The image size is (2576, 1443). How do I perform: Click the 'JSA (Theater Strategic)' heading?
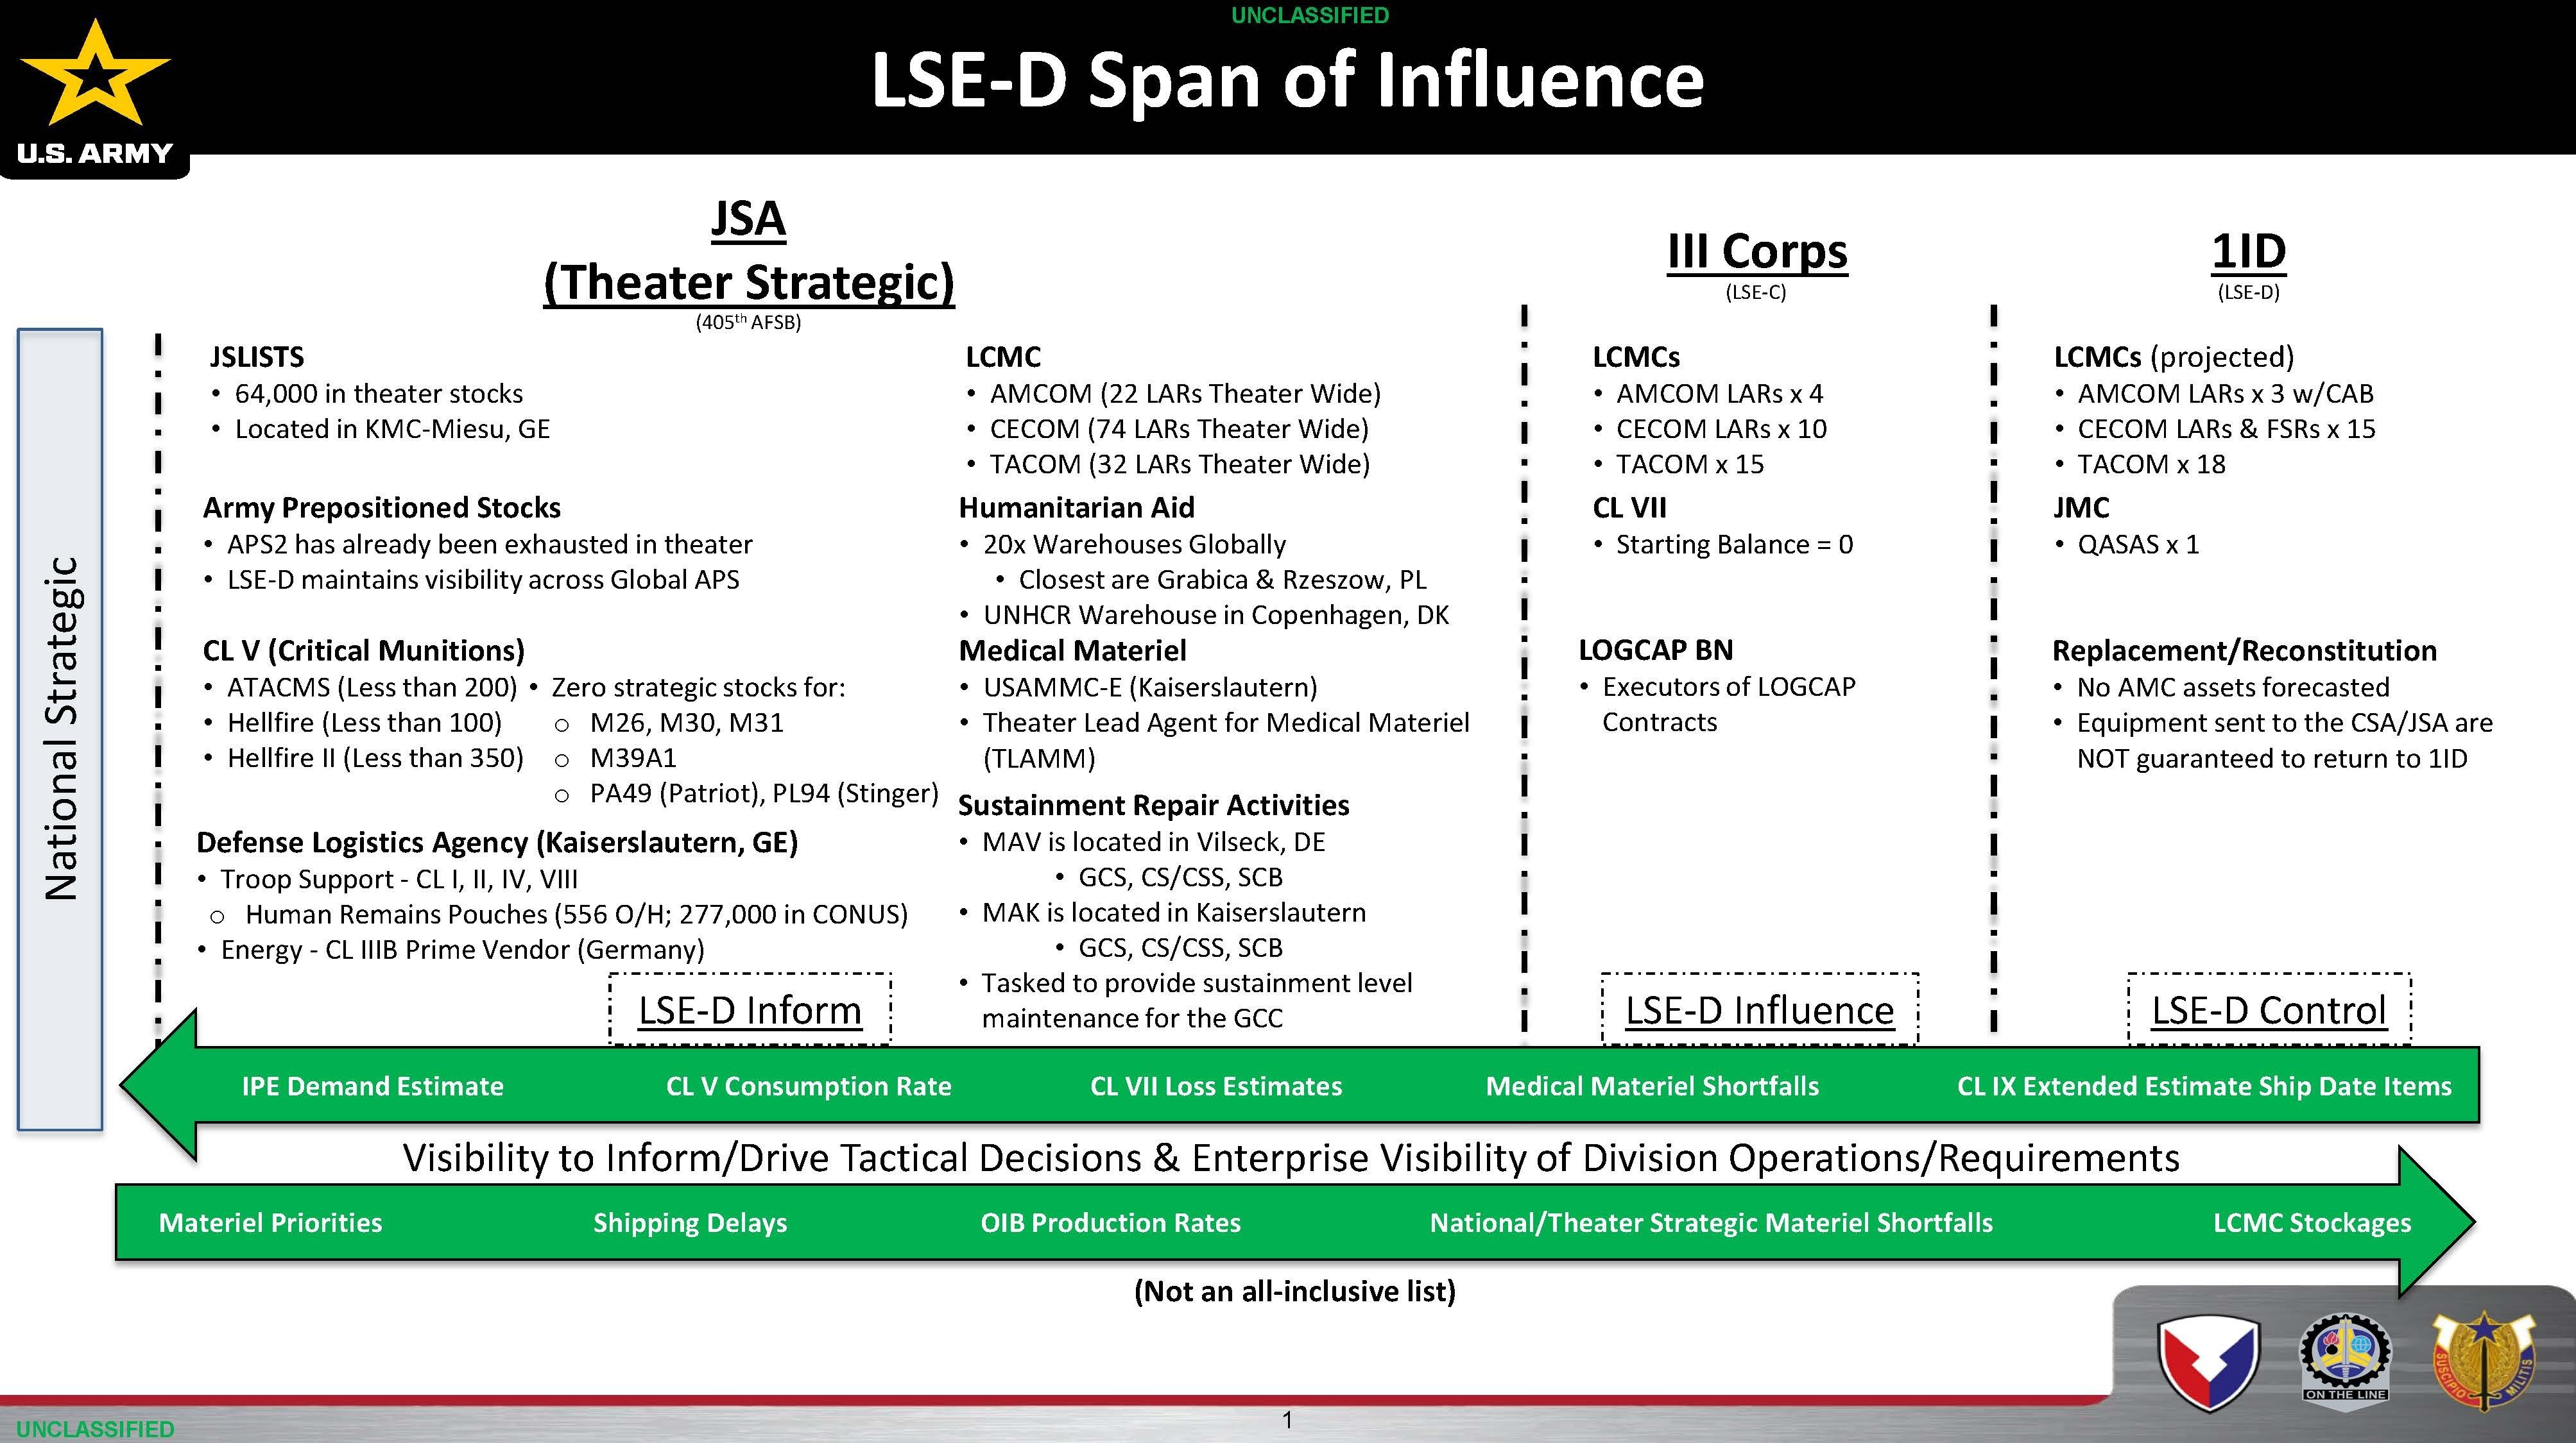[749, 251]
